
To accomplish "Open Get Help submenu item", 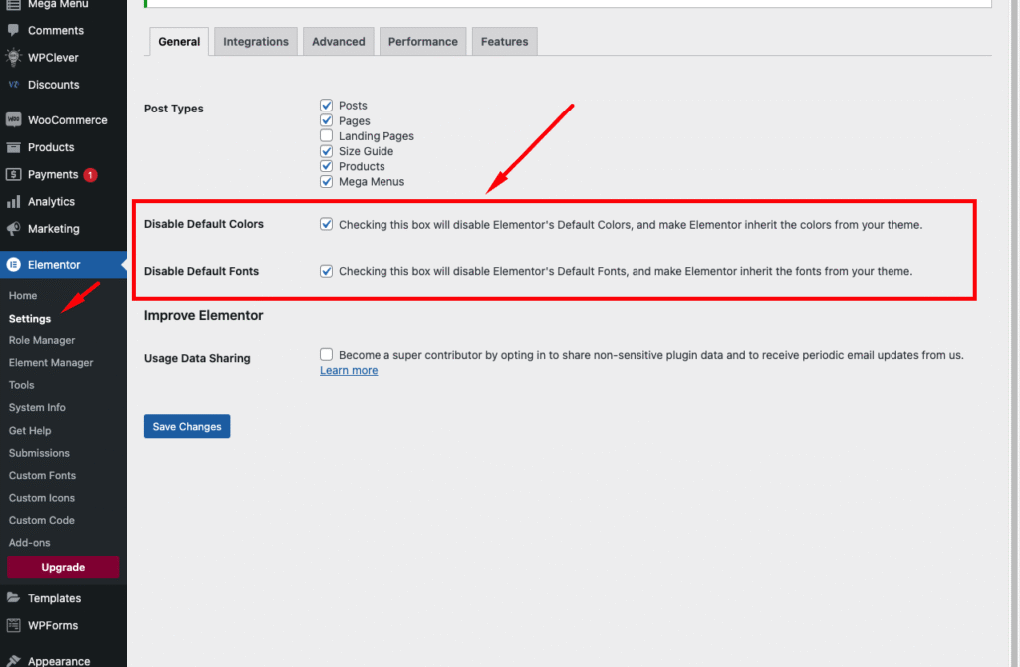I will point(30,430).
